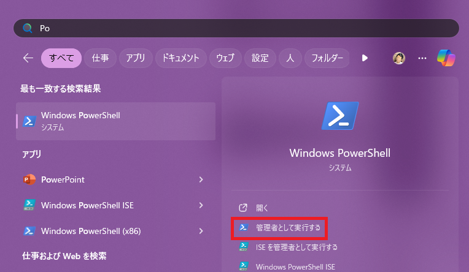This screenshot has width=469, height=272.
Task: Open Windows PowerShell (x86) from the list
Action: [x=116, y=231]
